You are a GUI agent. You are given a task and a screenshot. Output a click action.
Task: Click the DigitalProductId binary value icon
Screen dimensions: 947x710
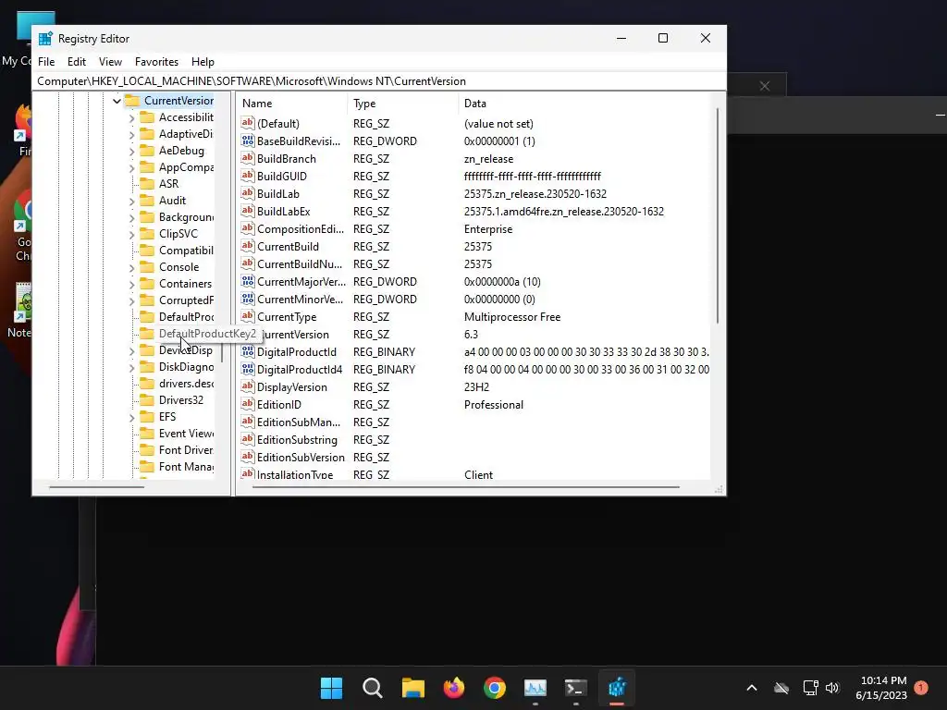pyautogui.click(x=247, y=351)
